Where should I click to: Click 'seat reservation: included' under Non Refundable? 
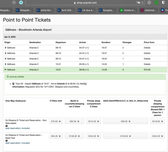coord(17,128)
